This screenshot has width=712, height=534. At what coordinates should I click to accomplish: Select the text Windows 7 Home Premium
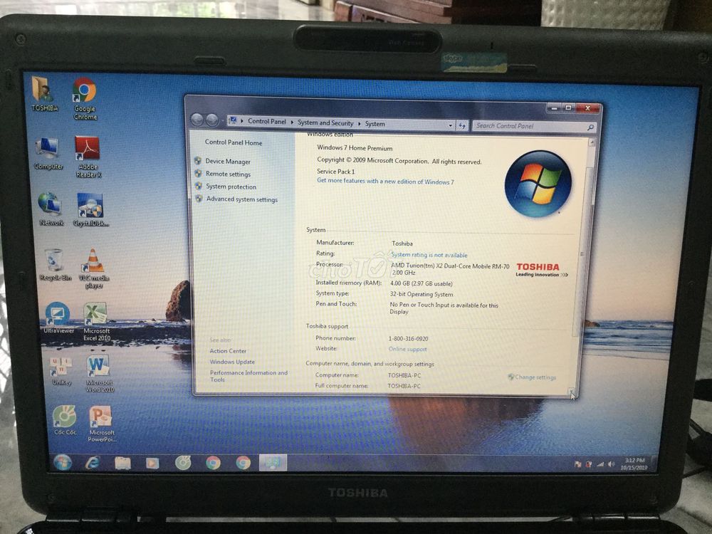click(x=355, y=148)
